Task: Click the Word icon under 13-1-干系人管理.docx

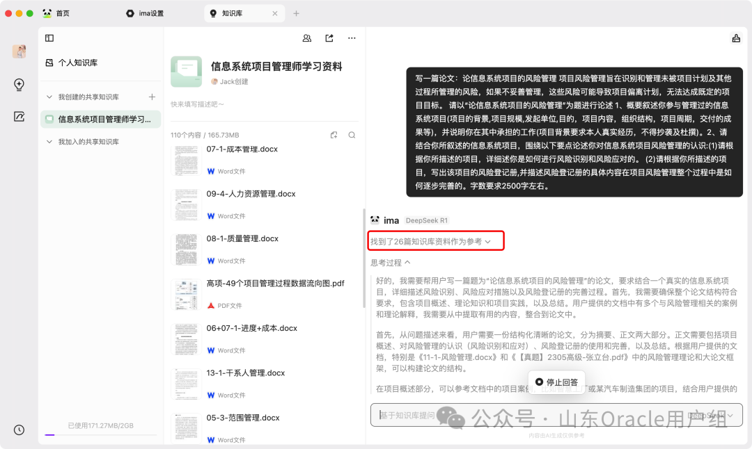Action: click(210, 395)
